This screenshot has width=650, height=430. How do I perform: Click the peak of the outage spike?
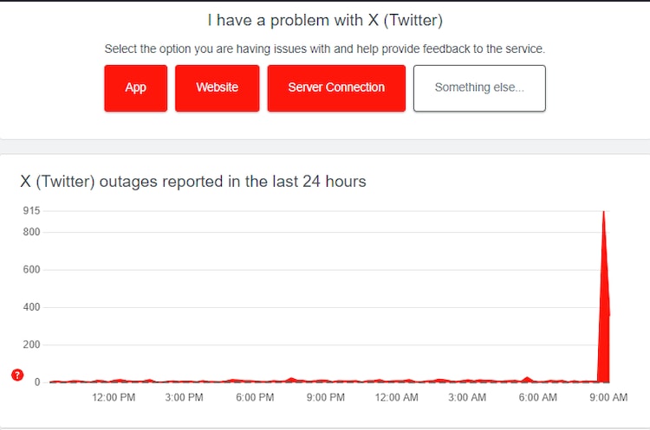pos(603,212)
